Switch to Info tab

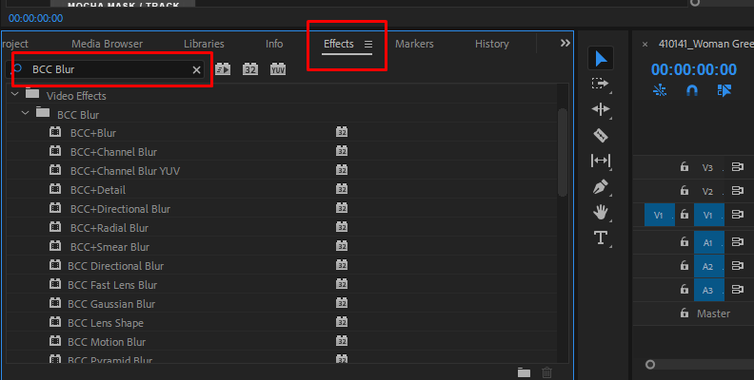[x=274, y=44]
